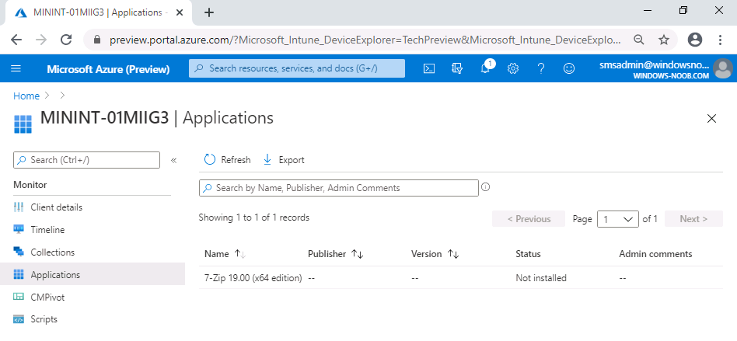Click the CMPivot sidebar icon
This screenshot has width=737, height=341.
[x=19, y=297]
